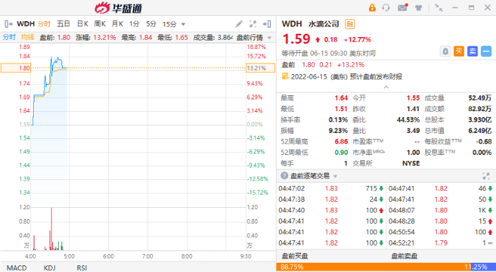
Task: Select the 04:48:07 trade row
Action: tap(440, 210)
